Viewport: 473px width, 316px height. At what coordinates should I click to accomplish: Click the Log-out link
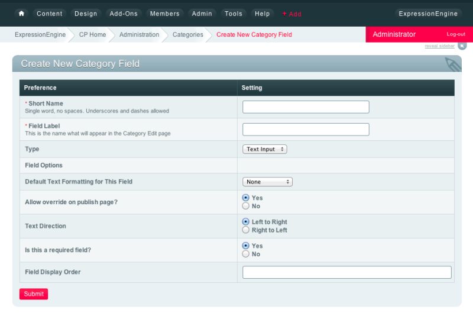click(456, 34)
